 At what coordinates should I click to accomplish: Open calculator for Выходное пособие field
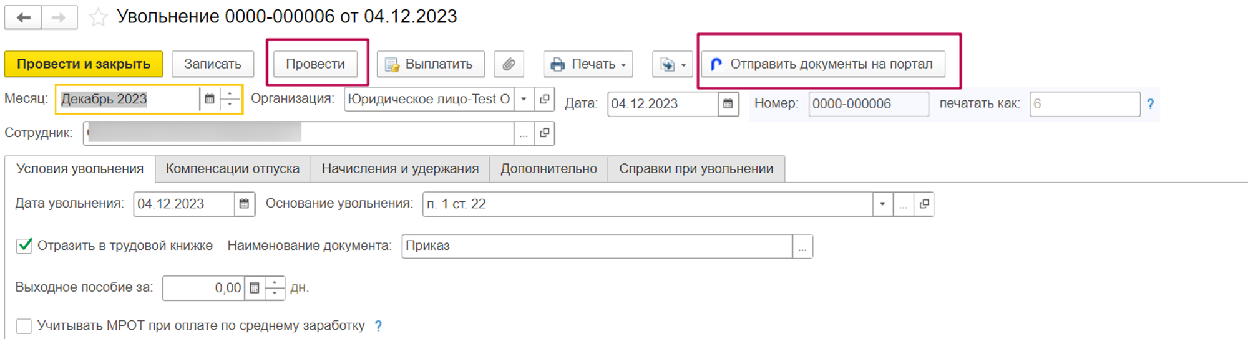pyautogui.click(x=255, y=288)
